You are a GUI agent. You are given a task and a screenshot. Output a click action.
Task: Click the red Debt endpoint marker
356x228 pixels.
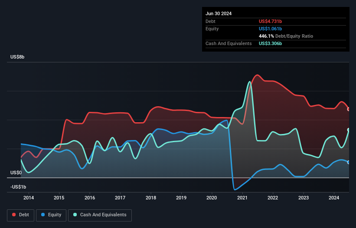(x=349, y=109)
